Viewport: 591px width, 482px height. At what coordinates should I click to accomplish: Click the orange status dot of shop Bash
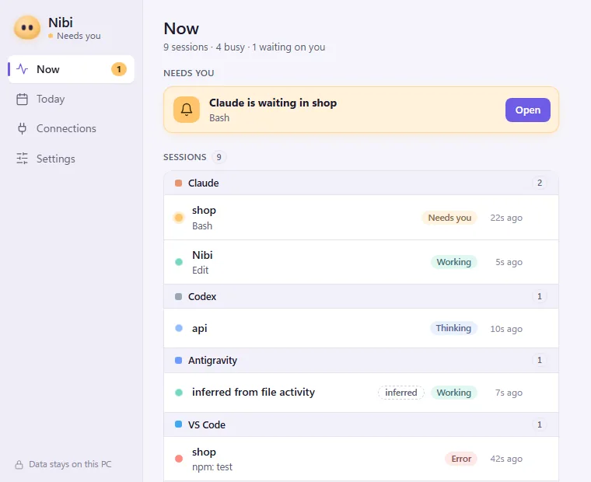point(179,218)
